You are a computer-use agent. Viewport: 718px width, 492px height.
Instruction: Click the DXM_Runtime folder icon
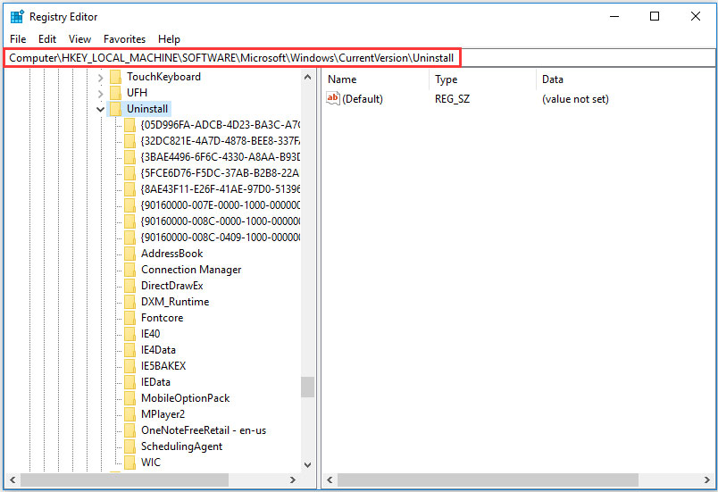(x=130, y=302)
